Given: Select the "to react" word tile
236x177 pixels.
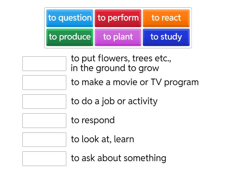Looking at the screenshot, I should pos(166,18).
